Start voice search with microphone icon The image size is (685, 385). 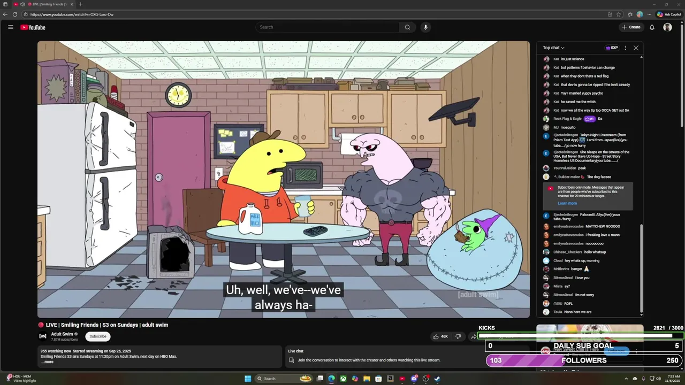425,27
